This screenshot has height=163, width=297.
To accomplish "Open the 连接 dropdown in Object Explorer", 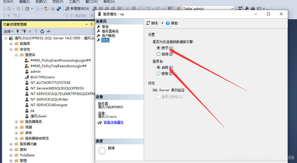I will [x=8, y=31].
